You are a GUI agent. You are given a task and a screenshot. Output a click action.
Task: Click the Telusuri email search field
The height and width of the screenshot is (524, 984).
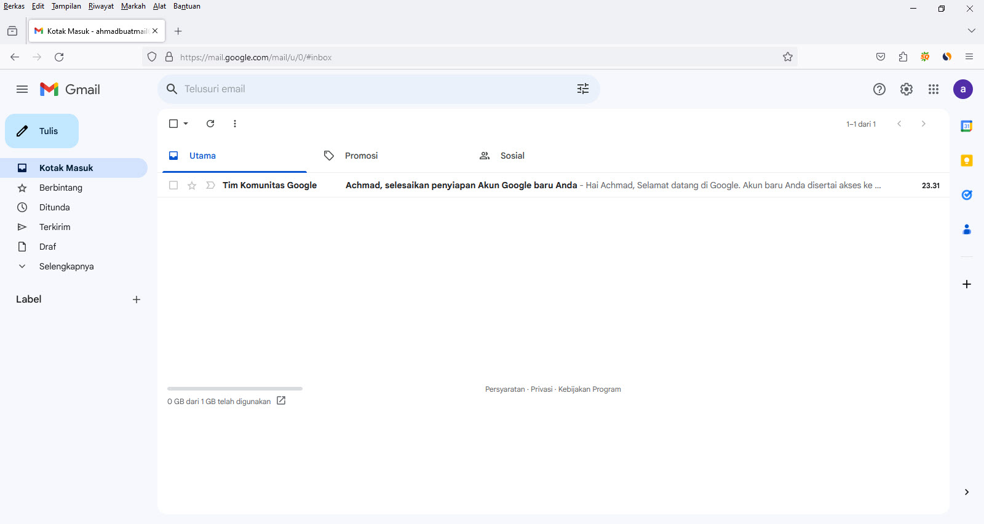point(369,89)
